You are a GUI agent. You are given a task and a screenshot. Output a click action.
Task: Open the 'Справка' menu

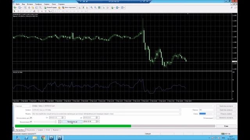(61, 4)
